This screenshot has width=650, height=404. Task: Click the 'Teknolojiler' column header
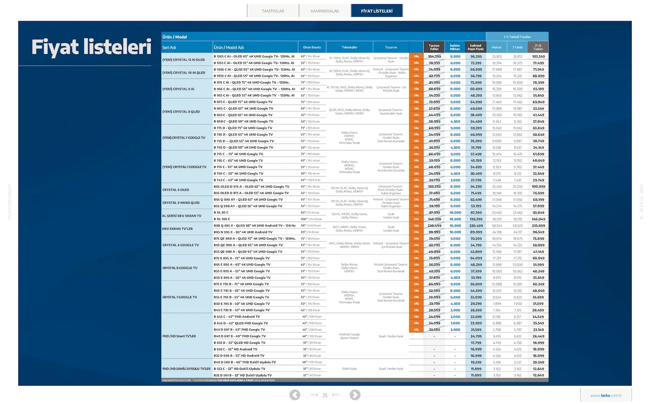click(349, 48)
